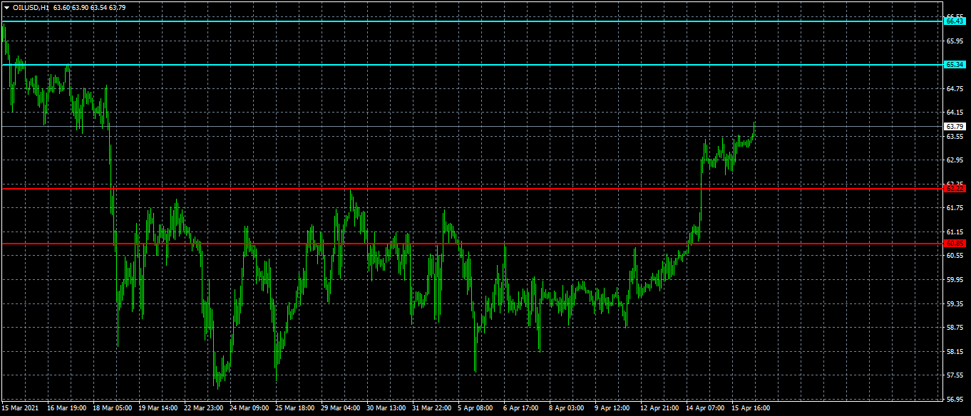Image resolution: width=971 pixels, height=416 pixels.
Task: Click the 59.95 price scale value
Action: [955, 280]
